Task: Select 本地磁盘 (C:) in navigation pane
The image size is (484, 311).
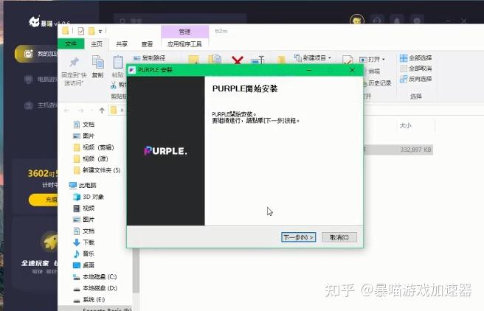Action: (94, 276)
